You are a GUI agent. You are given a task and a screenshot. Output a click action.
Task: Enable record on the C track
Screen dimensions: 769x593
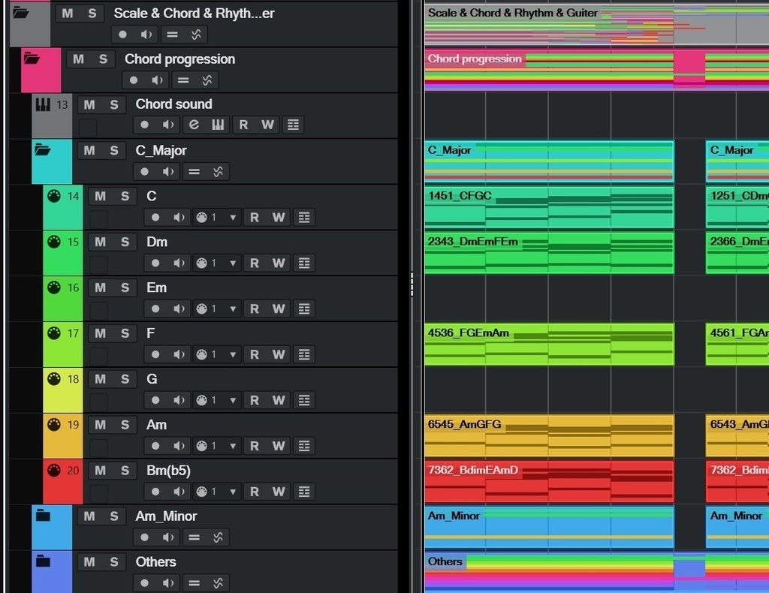[155, 217]
